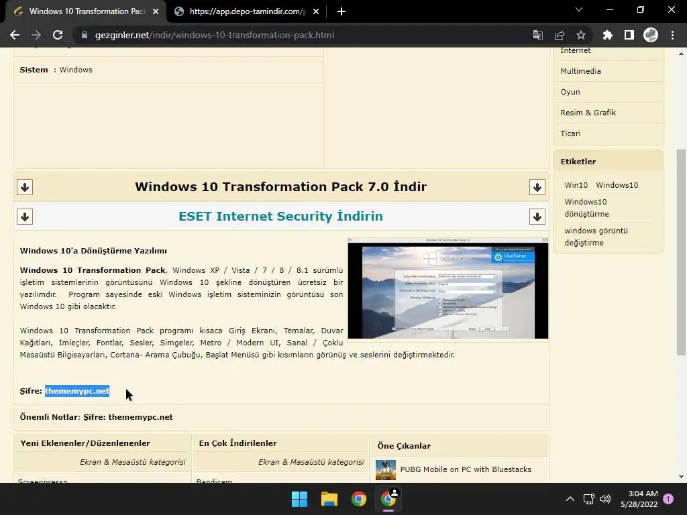The width and height of the screenshot is (687, 515).
Task: Open File Explorer from the taskbar
Action: coord(329,499)
